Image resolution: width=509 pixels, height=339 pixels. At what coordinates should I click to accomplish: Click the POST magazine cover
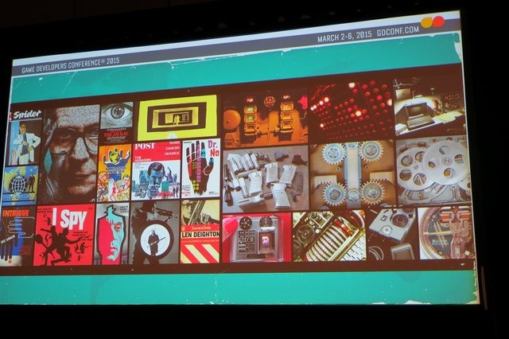click(x=156, y=171)
